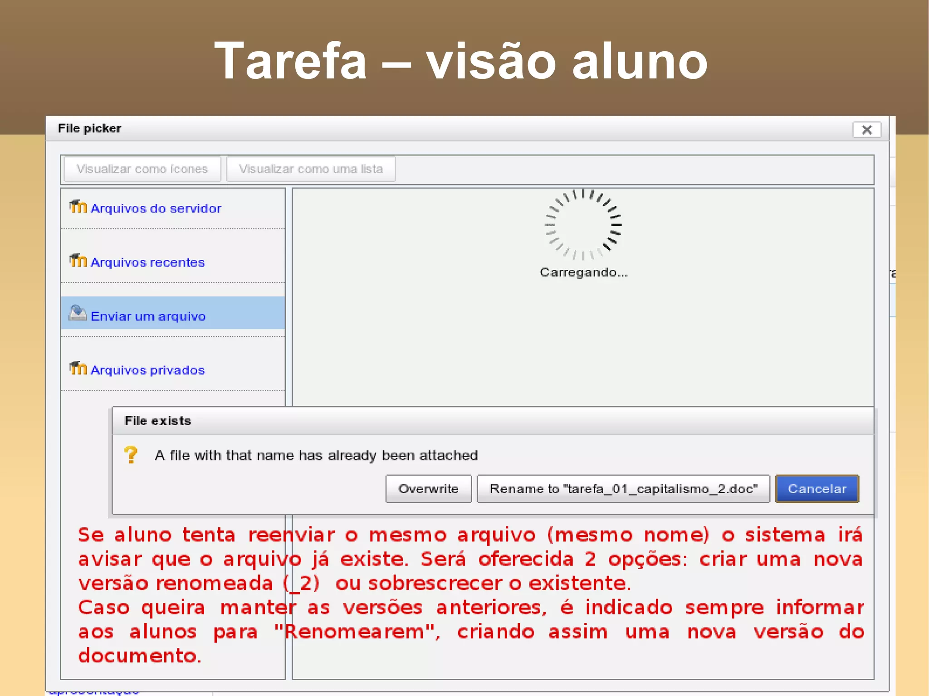Cancel the File exists dialog
The height and width of the screenshot is (696, 929).
pos(817,489)
